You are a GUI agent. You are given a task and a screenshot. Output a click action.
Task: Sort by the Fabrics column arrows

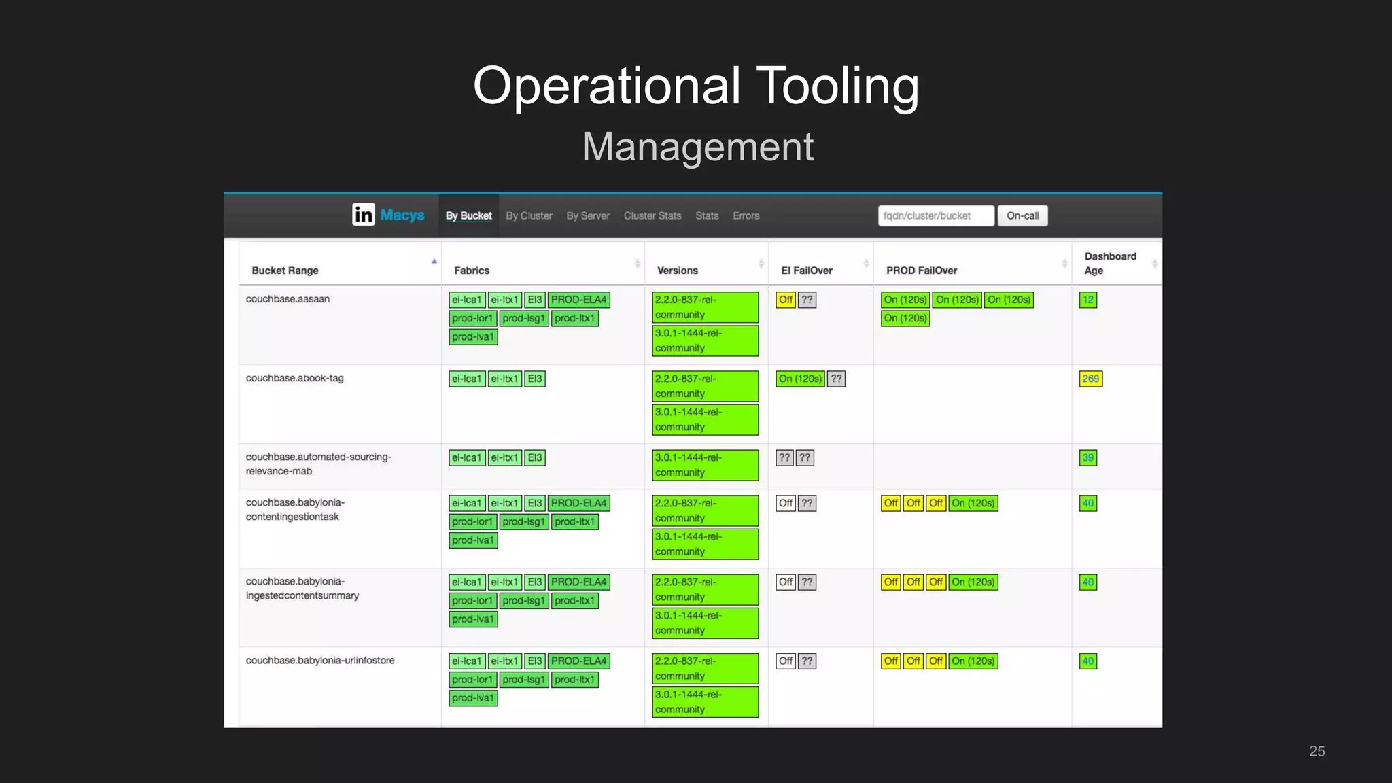tap(638, 264)
